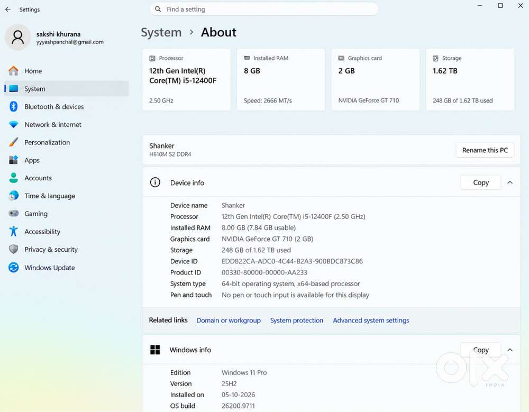Image resolution: width=529 pixels, height=412 pixels.
Task: Click the back arrow in Settings
Action: (x=8, y=10)
